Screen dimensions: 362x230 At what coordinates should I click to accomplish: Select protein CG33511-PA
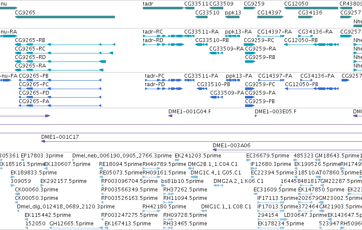pyautogui.click(x=189, y=80)
